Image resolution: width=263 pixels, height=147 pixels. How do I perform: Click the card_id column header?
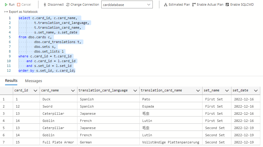tap(26, 91)
